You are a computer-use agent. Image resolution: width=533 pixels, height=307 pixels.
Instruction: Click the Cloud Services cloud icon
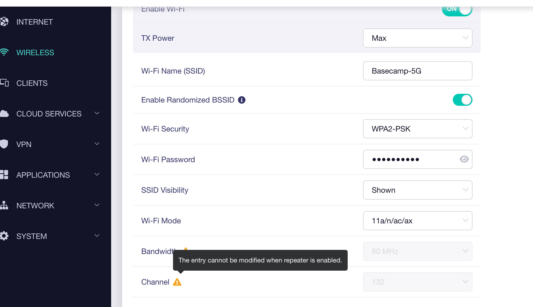tap(4, 114)
